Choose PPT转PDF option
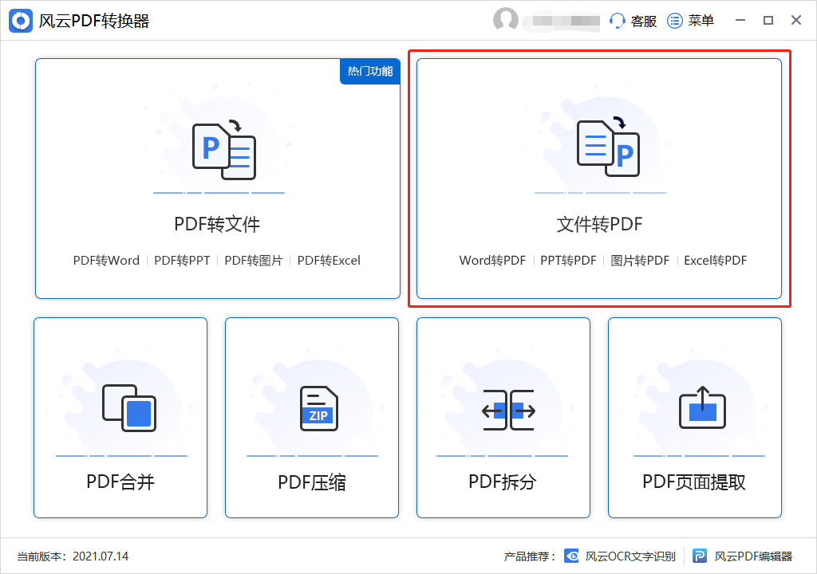This screenshot has width=817, height=574. click(x=568, y=261)
